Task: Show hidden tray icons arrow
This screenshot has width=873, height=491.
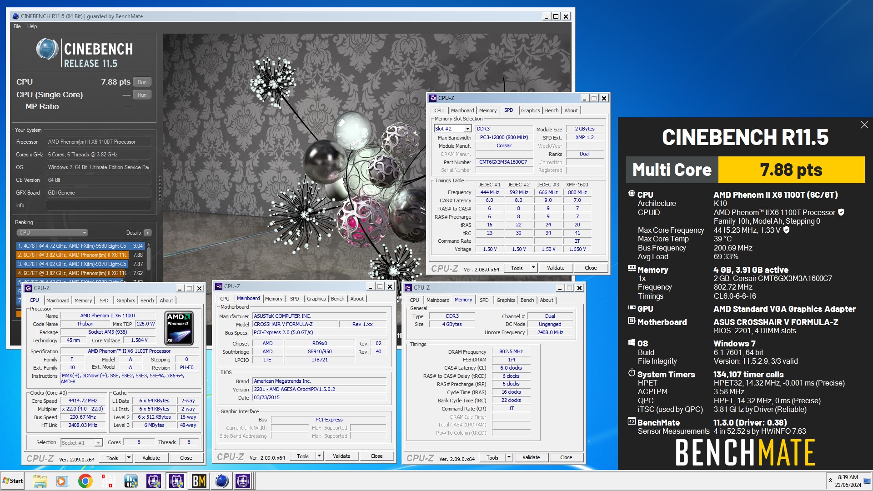Action: 831,481
